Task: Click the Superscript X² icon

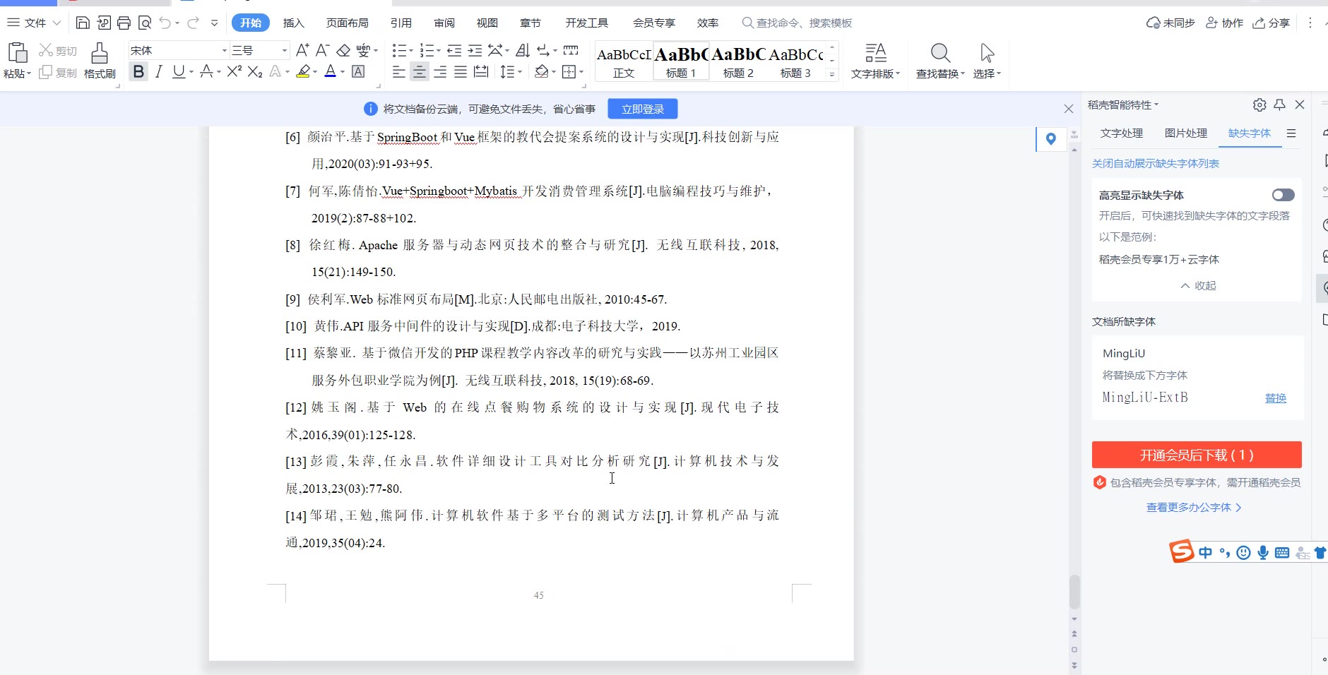Action: click(x=235, y=71)
